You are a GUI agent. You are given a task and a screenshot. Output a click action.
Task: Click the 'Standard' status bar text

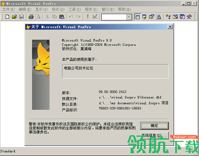pos(8,151)
